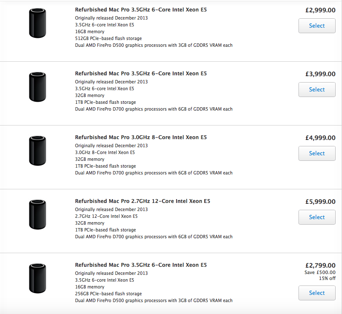The image size is (342, 314).
Task: Click the Mac Pro image for 8-Core model
Action: (x=38, y=151)
